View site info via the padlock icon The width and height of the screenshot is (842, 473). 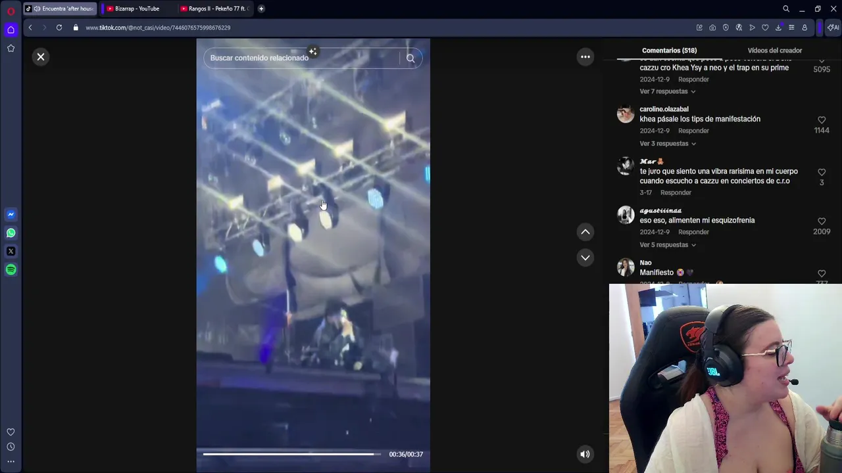(x=76, y=28)
